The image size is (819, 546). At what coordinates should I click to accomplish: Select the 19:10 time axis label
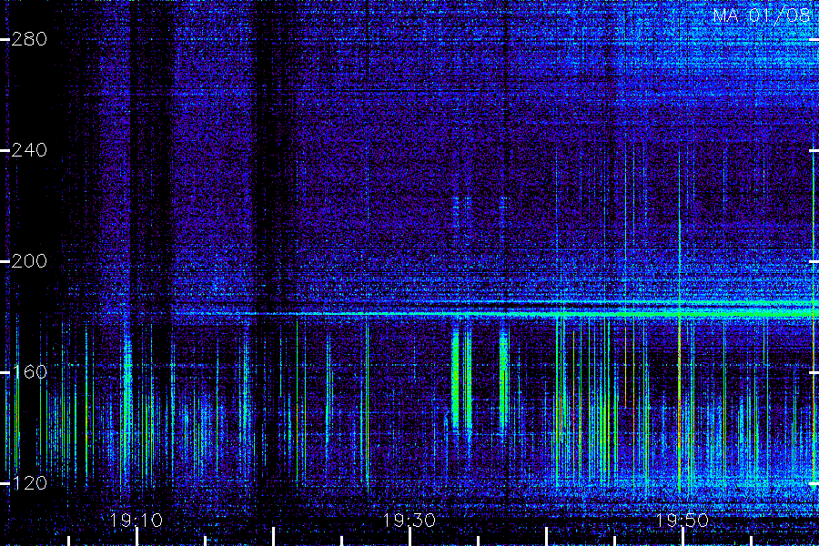(136, 521)
